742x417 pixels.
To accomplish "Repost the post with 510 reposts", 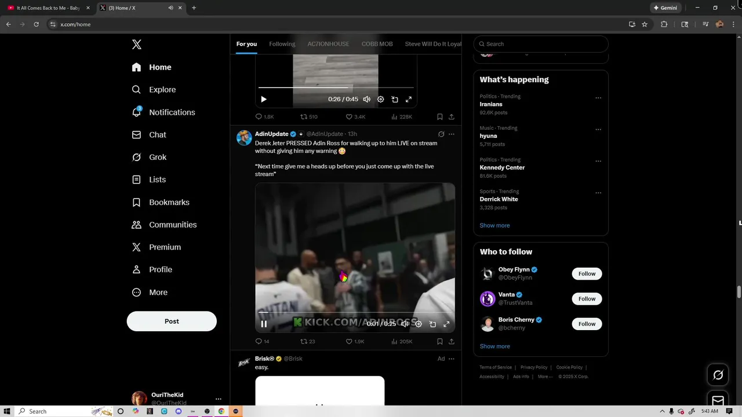I will (x=308, y=116).
